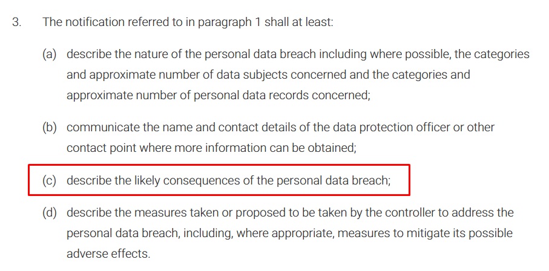Click the "(a)" list marker

click(49, 54)
